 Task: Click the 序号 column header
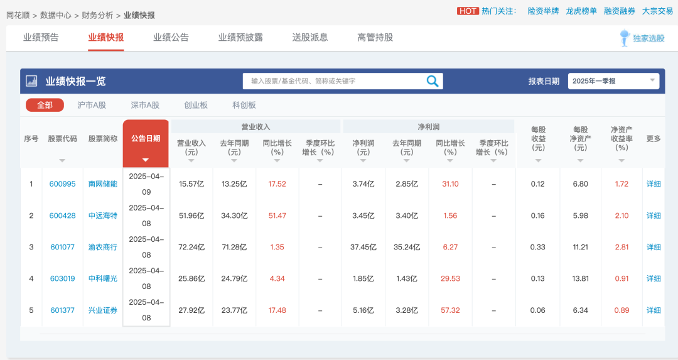pos(31,139)
